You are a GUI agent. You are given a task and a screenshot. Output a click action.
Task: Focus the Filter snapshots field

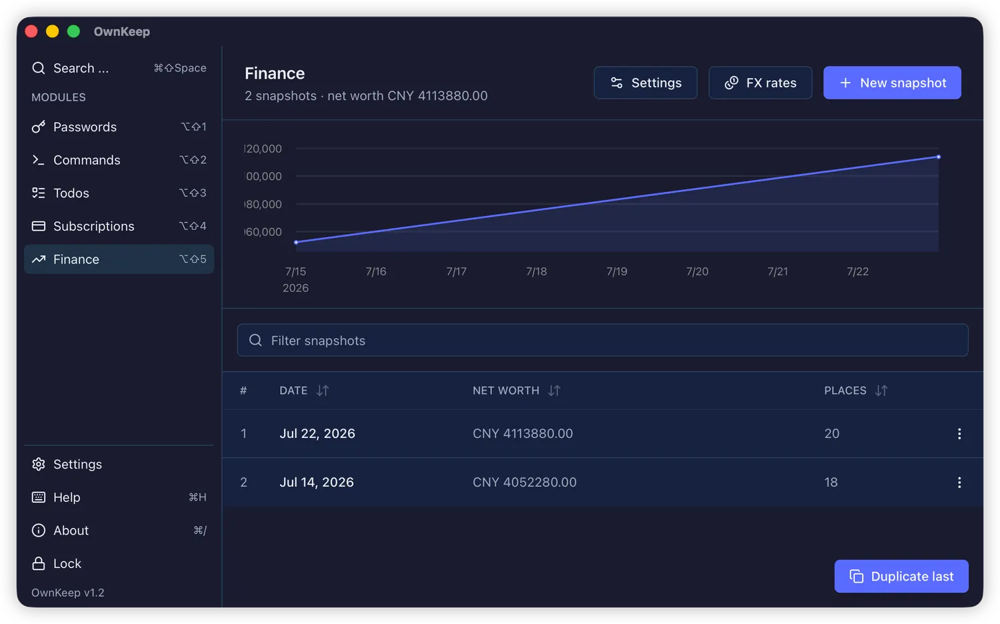(603, 340)
